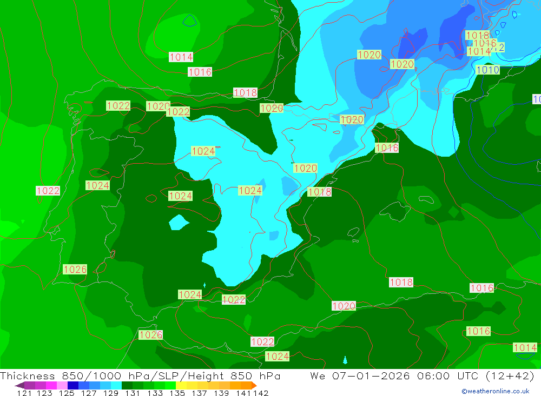Click the legend value 123
The image size is (541, 396).
44,393
